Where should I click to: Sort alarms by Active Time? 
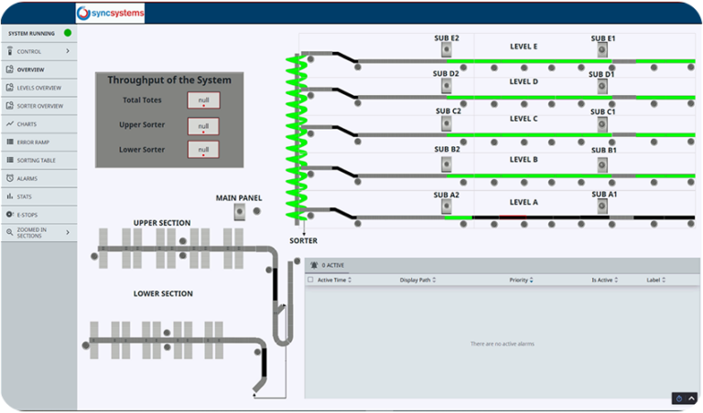[x=334, y=280]
